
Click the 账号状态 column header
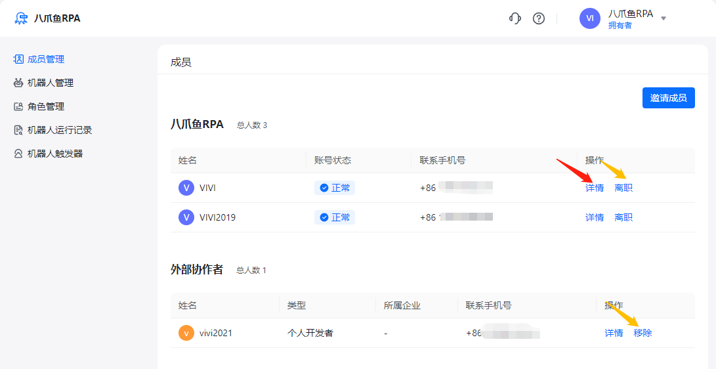(x=333, y=160)
